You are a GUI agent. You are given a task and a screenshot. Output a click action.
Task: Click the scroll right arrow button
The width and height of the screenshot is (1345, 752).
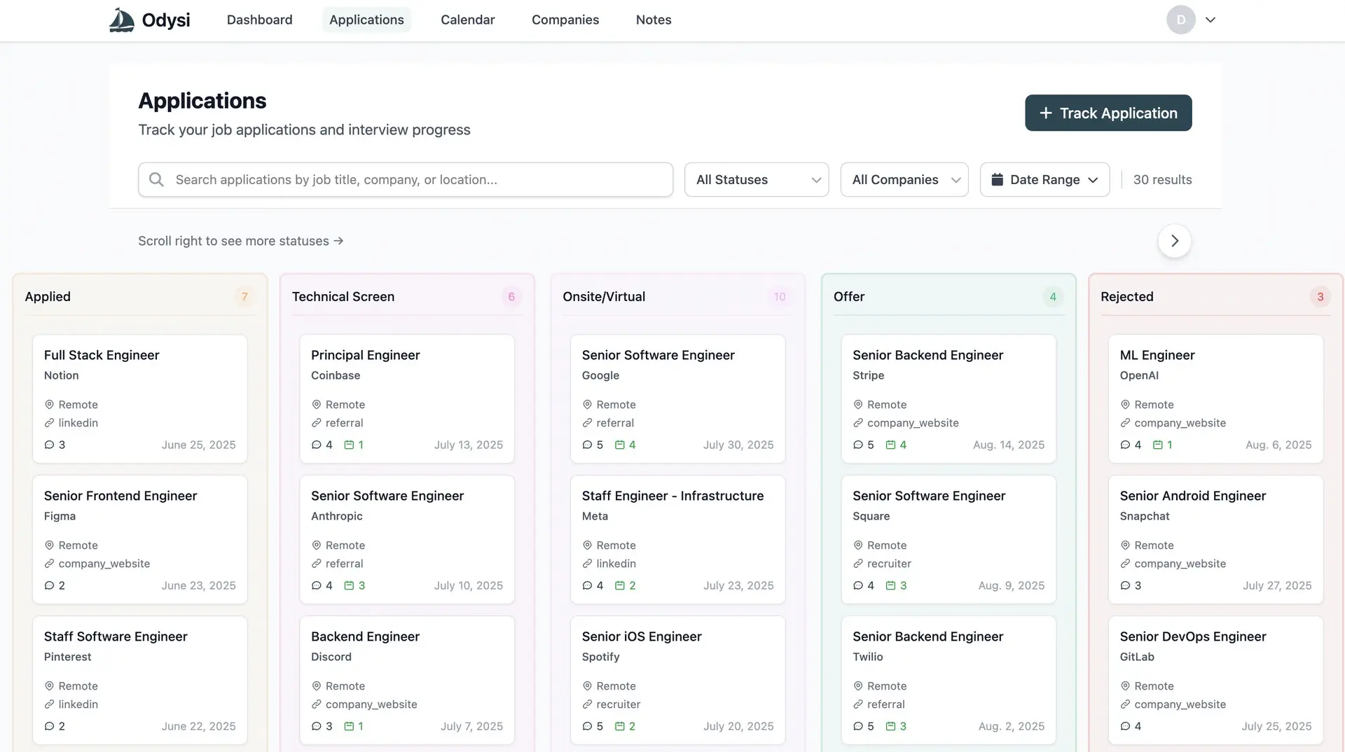tap(1175, 241)
